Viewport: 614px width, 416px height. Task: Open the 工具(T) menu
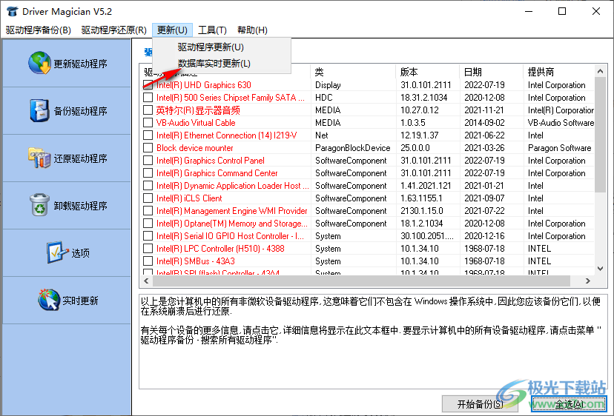(212, 30)
